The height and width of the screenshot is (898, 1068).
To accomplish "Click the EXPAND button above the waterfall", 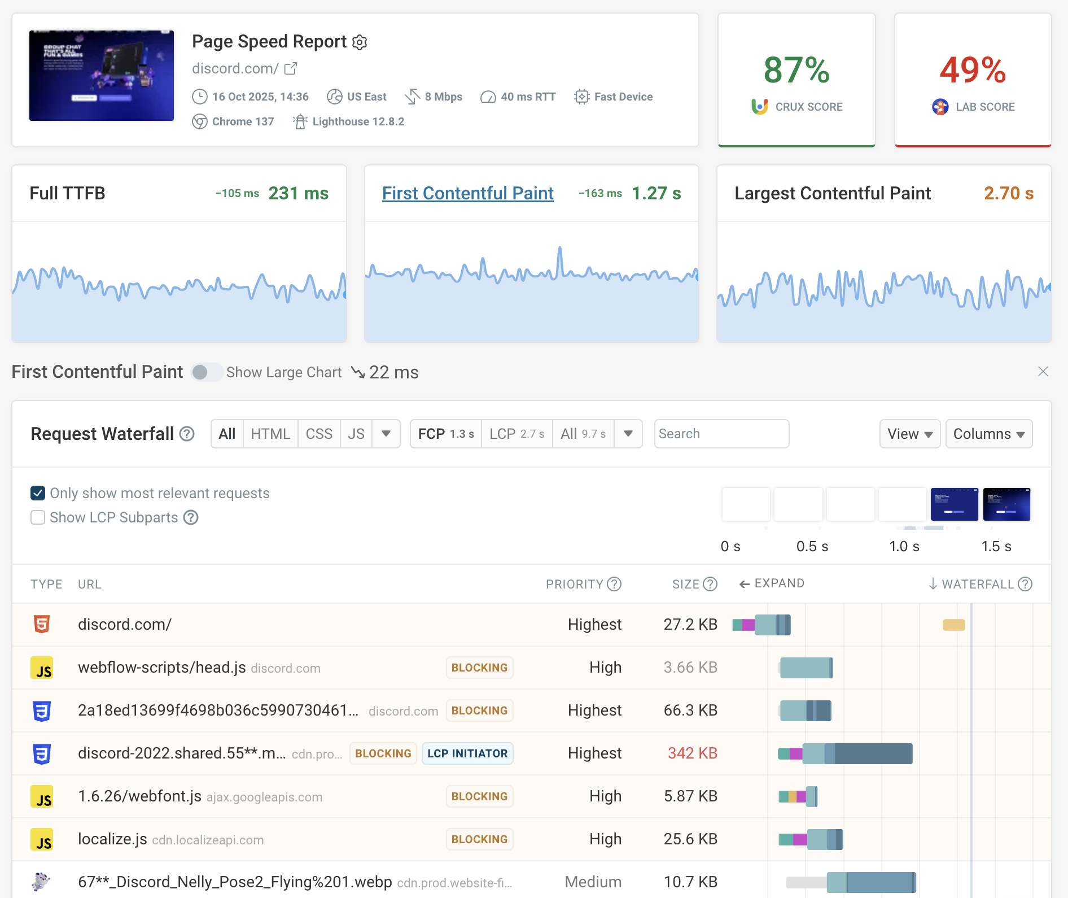I will point(772,584).
